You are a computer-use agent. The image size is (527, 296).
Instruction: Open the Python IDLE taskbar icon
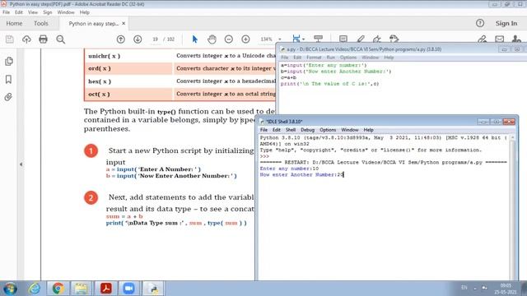[153, 289]
